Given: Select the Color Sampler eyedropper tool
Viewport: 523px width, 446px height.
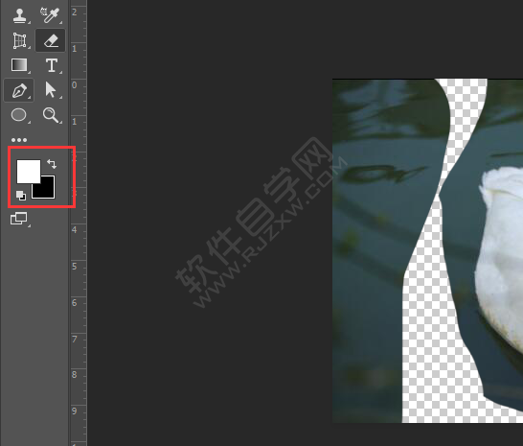Looking at the screenshot, I should [51, 15].
